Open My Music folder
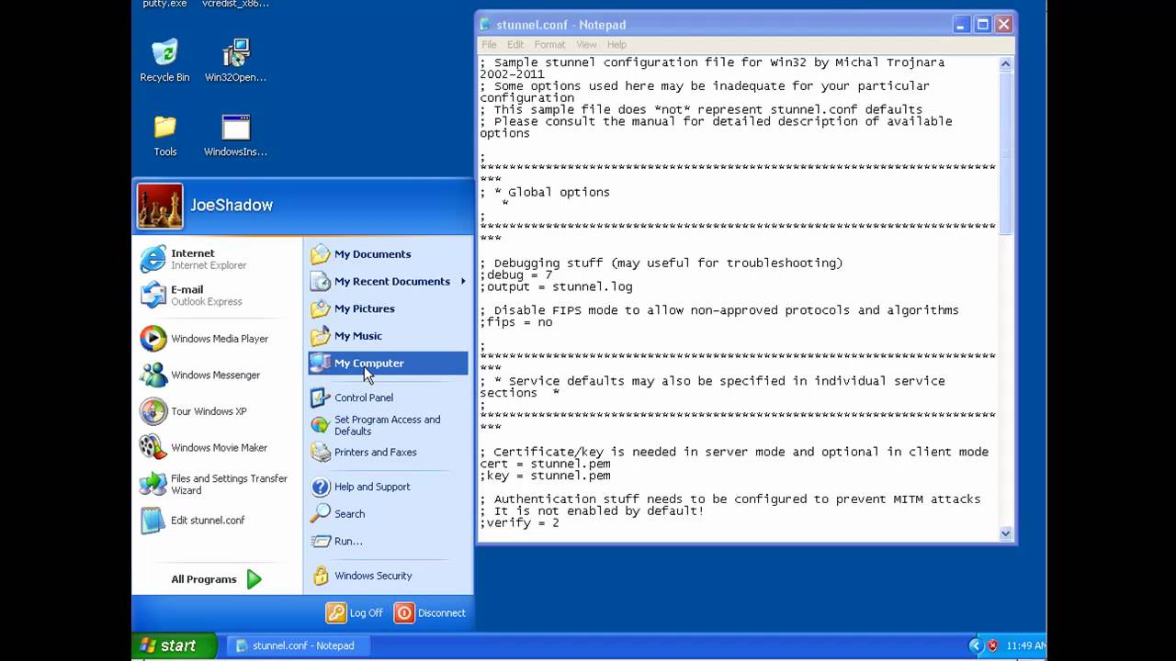This screenshot has width=1176, height=661. pos(388,336)
